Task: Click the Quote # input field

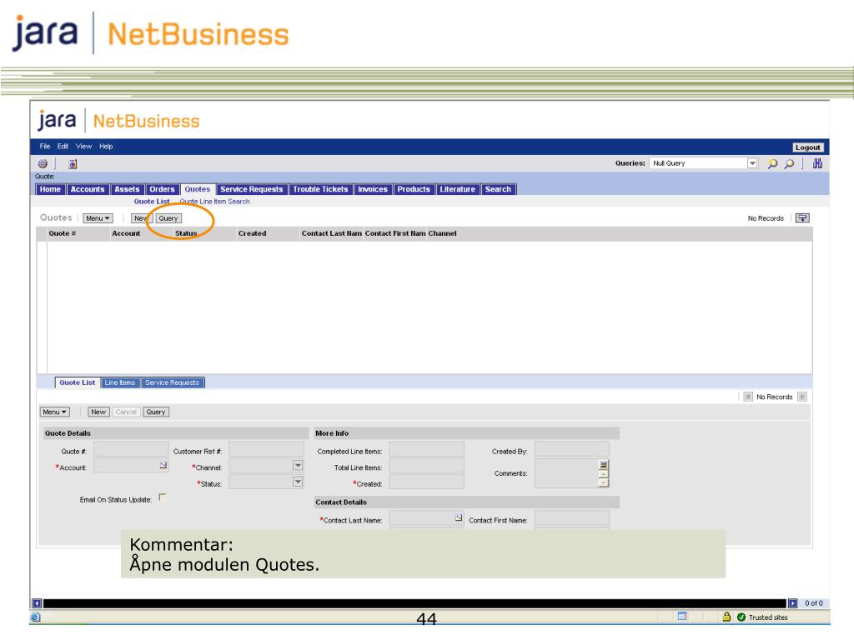Action: tap(131, 449)
